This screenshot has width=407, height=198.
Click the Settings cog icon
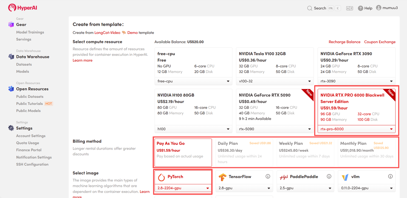click(11, 128)
